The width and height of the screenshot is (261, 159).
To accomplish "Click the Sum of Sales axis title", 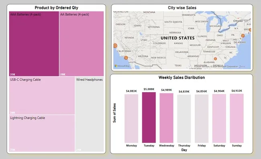I will point(114,113).
